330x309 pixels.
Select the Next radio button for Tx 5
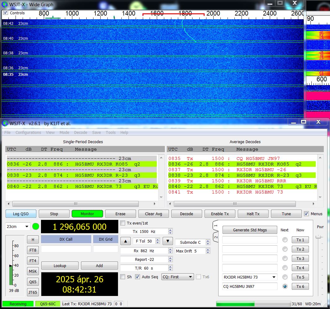[x=285, y=277]
